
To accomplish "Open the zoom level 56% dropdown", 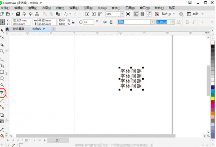I will [x=122, y=14].
